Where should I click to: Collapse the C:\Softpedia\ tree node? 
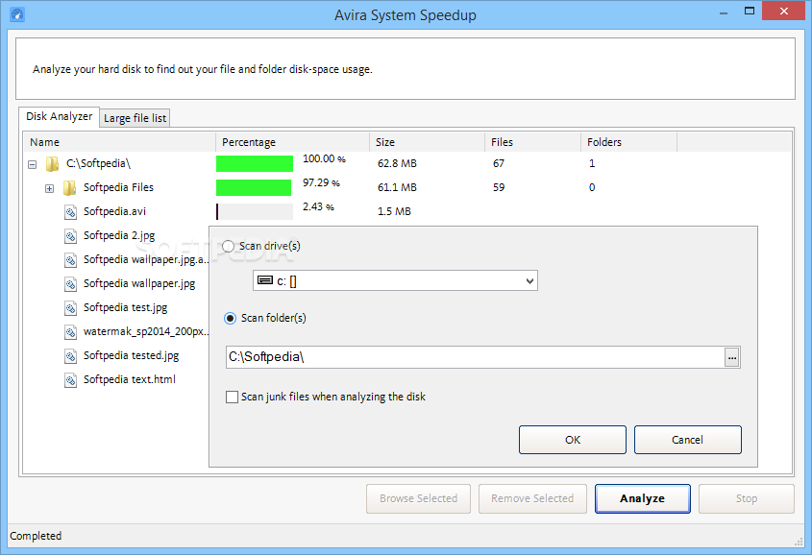click(32, 164)
